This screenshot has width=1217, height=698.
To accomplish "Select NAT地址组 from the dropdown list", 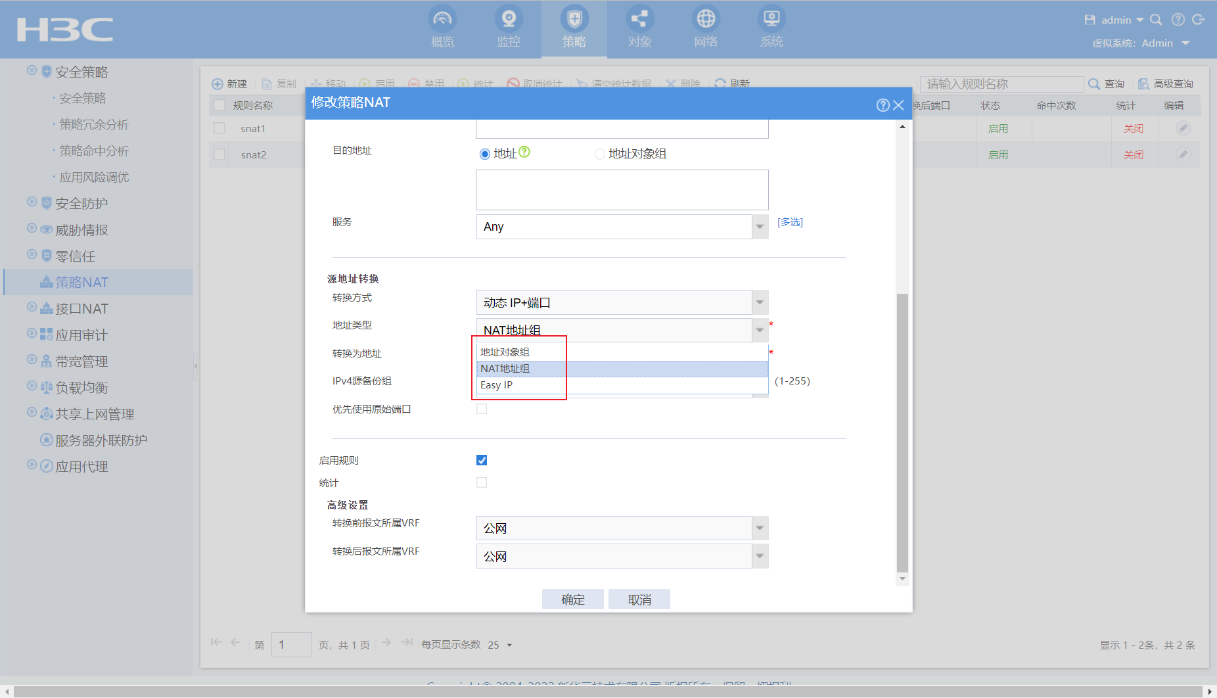I will (622, 368).
